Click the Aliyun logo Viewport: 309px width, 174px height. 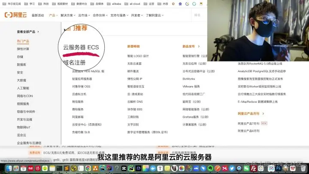pyautogui.click(x=15, y=15)
